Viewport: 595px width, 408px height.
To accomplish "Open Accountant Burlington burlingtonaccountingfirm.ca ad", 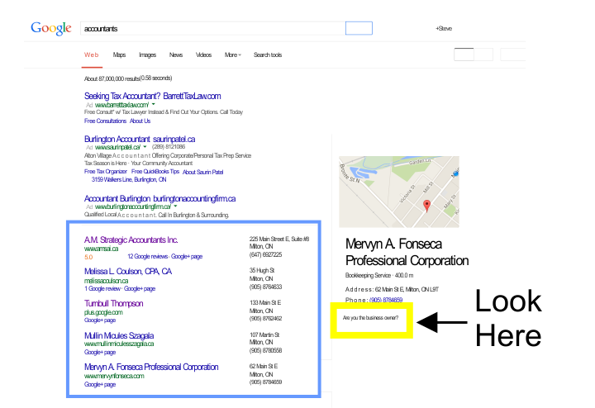I will coord(159,199).
